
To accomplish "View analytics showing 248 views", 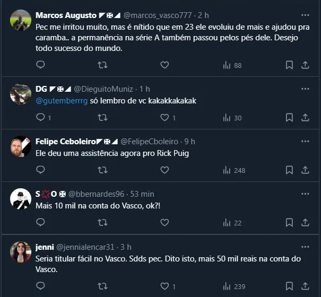I will point(234,170).
